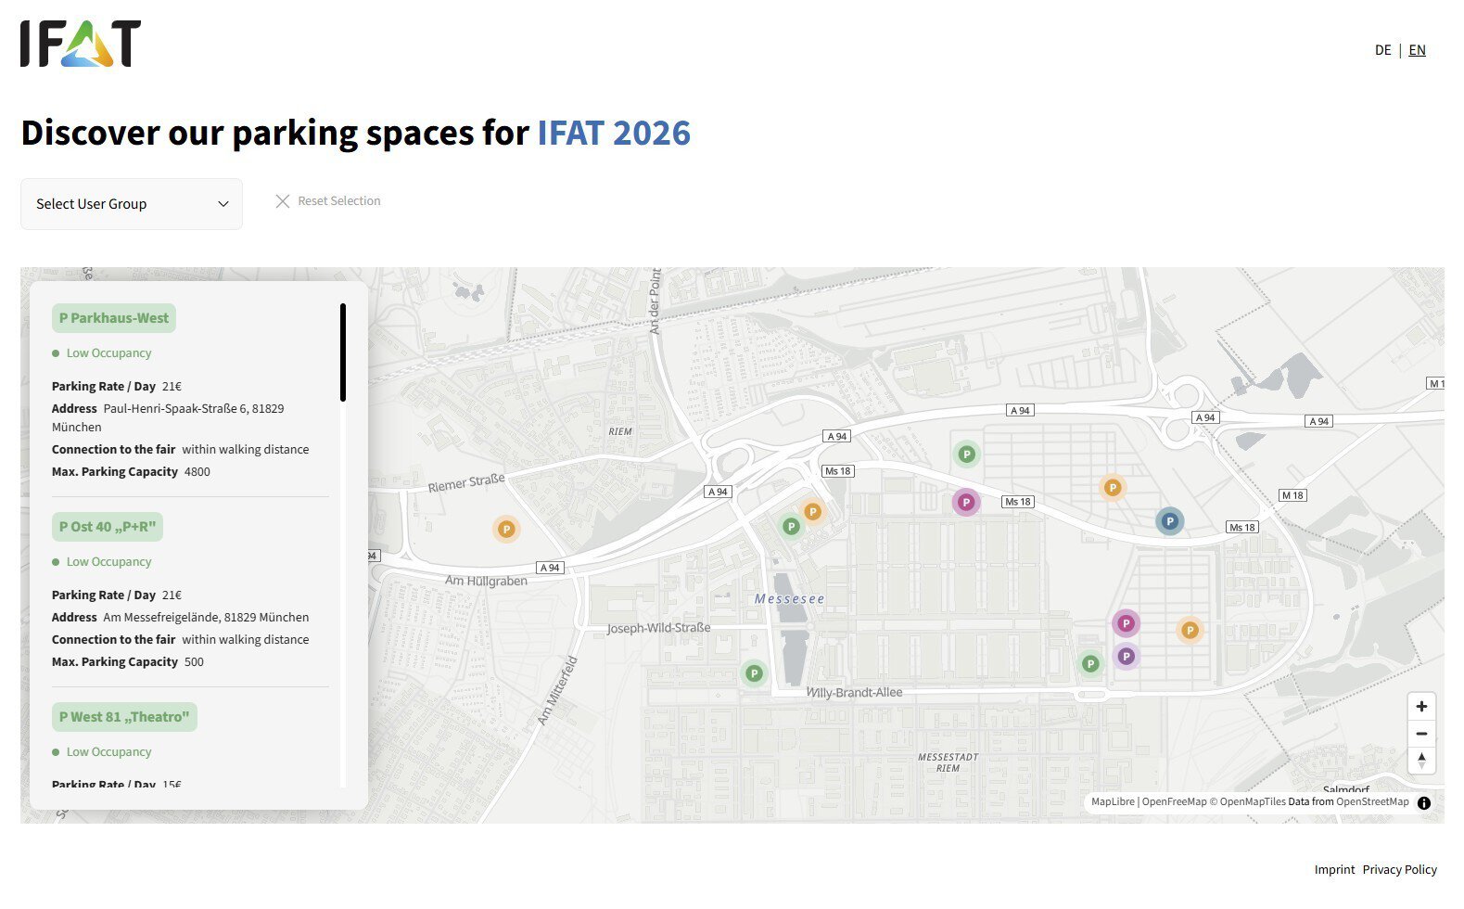This screenshot has height=909, width=1464.
Task: Open the Select User Group dropdown
Action: (x=132, y=204)
